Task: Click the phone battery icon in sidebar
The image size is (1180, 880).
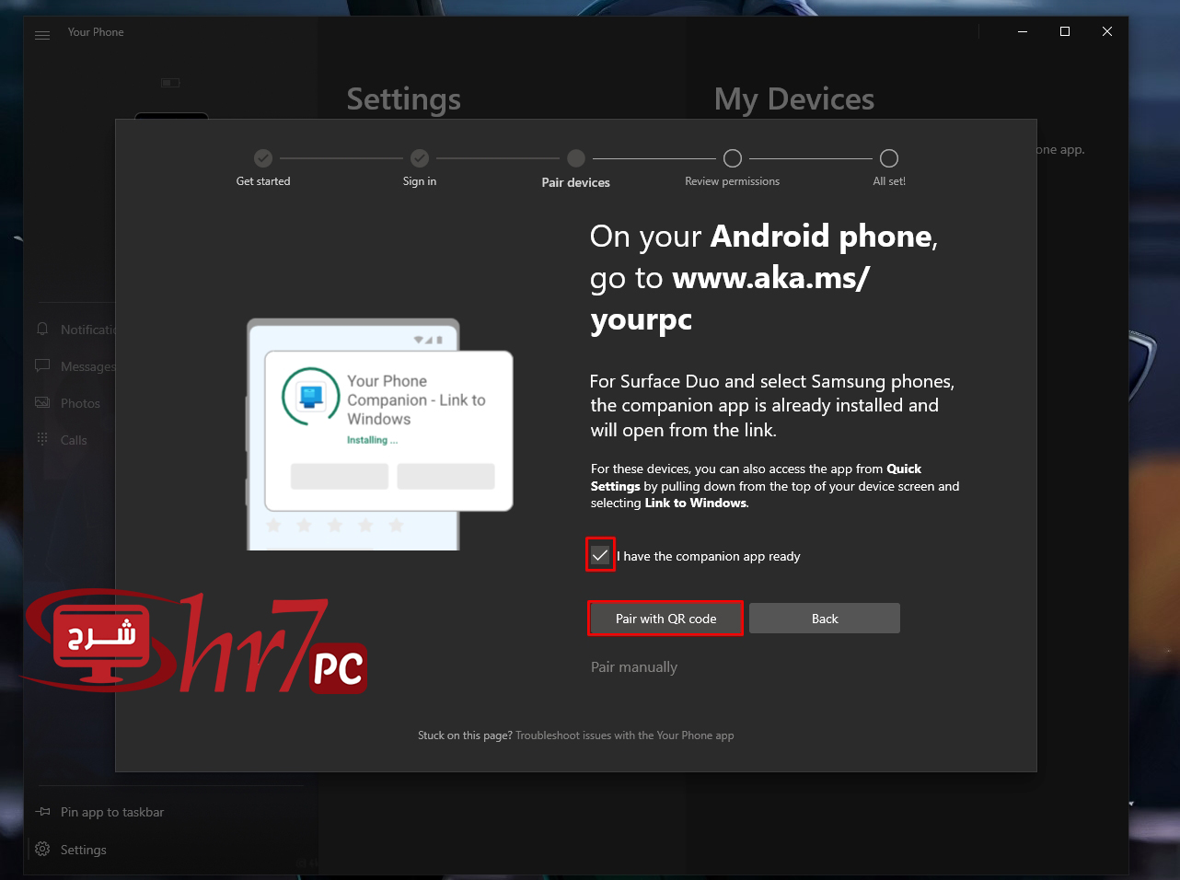Action: (170, 83)
